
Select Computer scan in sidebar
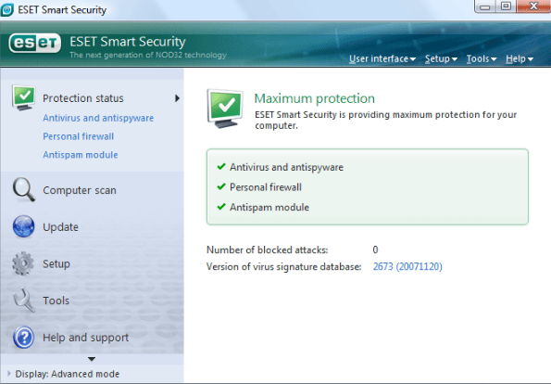click(80, 190)
